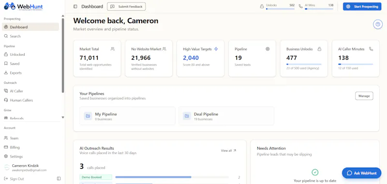
Task: Click AI Mins progress bar in header
Action: point(319,9)
